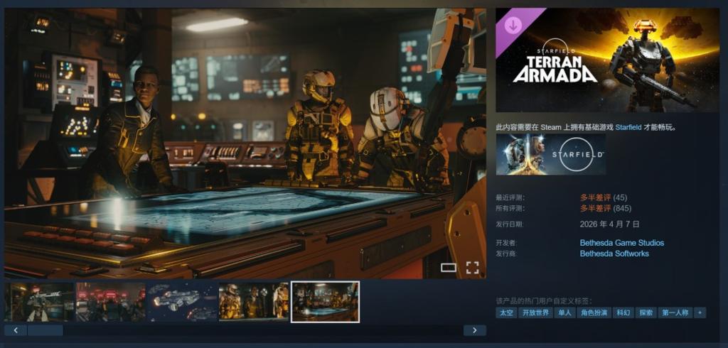Toggle theater mode icon on screenshot
This screenshot has width=728, height=348.
(x=448, y=267)
